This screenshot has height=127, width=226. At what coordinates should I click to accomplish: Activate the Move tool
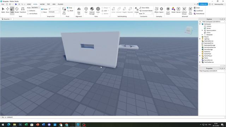(x=8, y=10)
